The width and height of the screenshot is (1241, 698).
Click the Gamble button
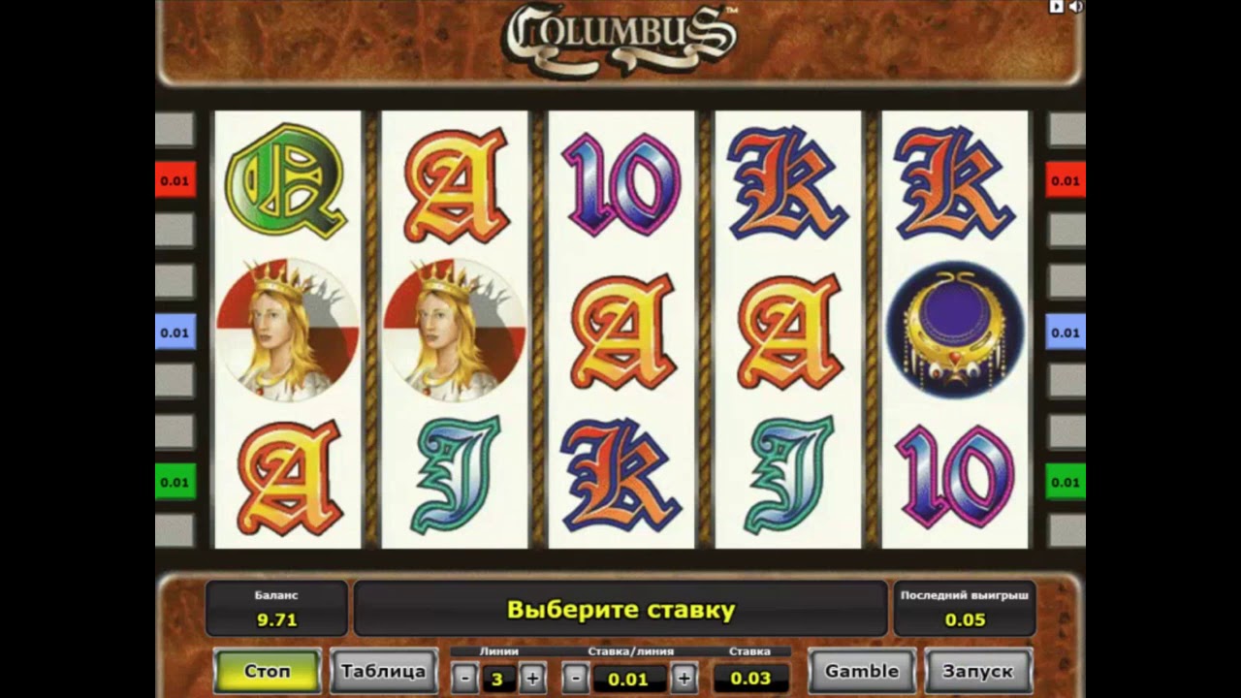coord(862,671)
